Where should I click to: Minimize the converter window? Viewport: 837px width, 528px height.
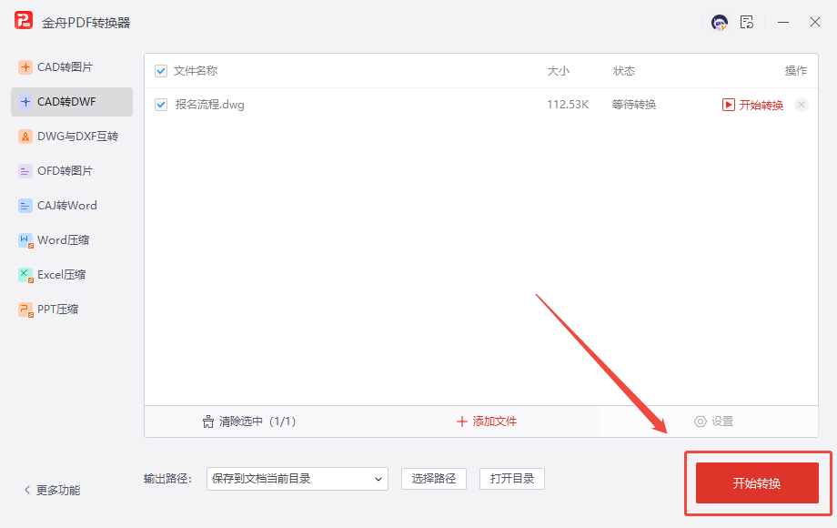783,23
